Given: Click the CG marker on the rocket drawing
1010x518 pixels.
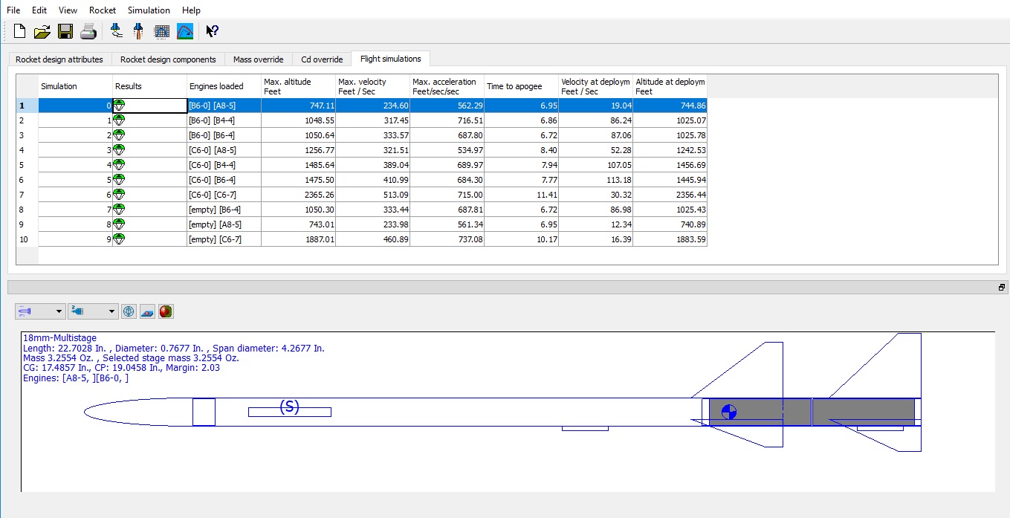Looking at the screenshot, I should coord(729,412).
